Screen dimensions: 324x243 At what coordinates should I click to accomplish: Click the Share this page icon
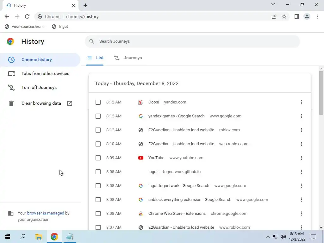[x=274, y=16]
